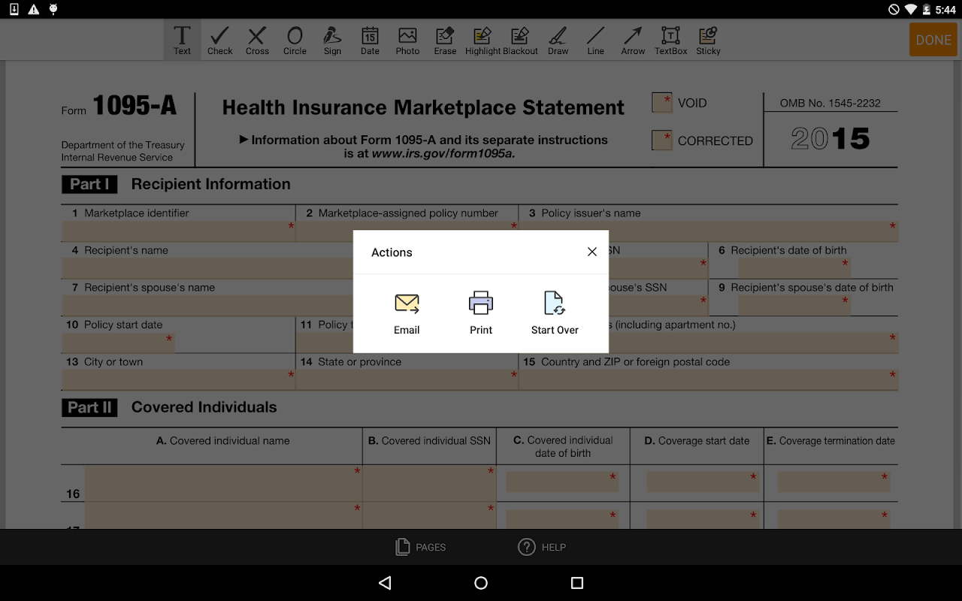Tap the orange DONE button

pos(933,40)
